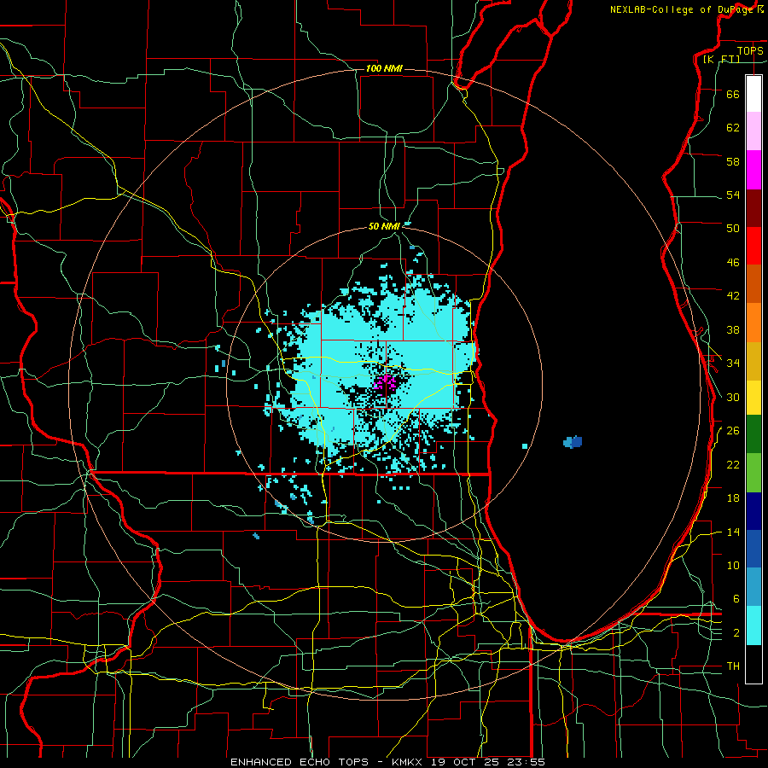Click the small cyan echo near lake shore

click(525, 446)
